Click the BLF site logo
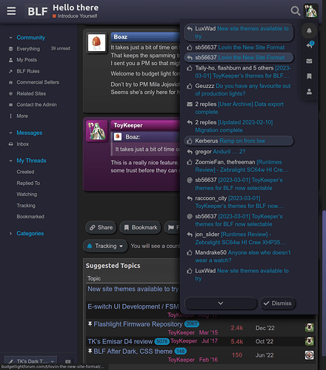 (38, 11)
